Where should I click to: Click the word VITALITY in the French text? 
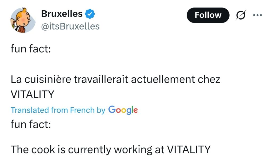coord(32,94)
